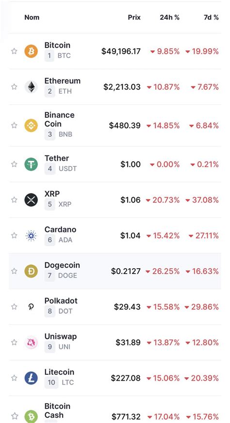Select the pink Uniswap unicorn icon
The height and width of the screenshot is (423, 230).
point(31,342)
